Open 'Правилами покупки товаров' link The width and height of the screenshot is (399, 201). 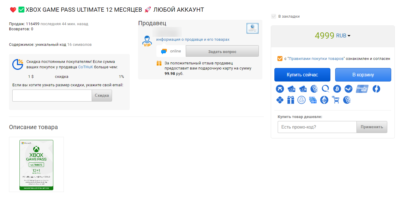[316, 59]
